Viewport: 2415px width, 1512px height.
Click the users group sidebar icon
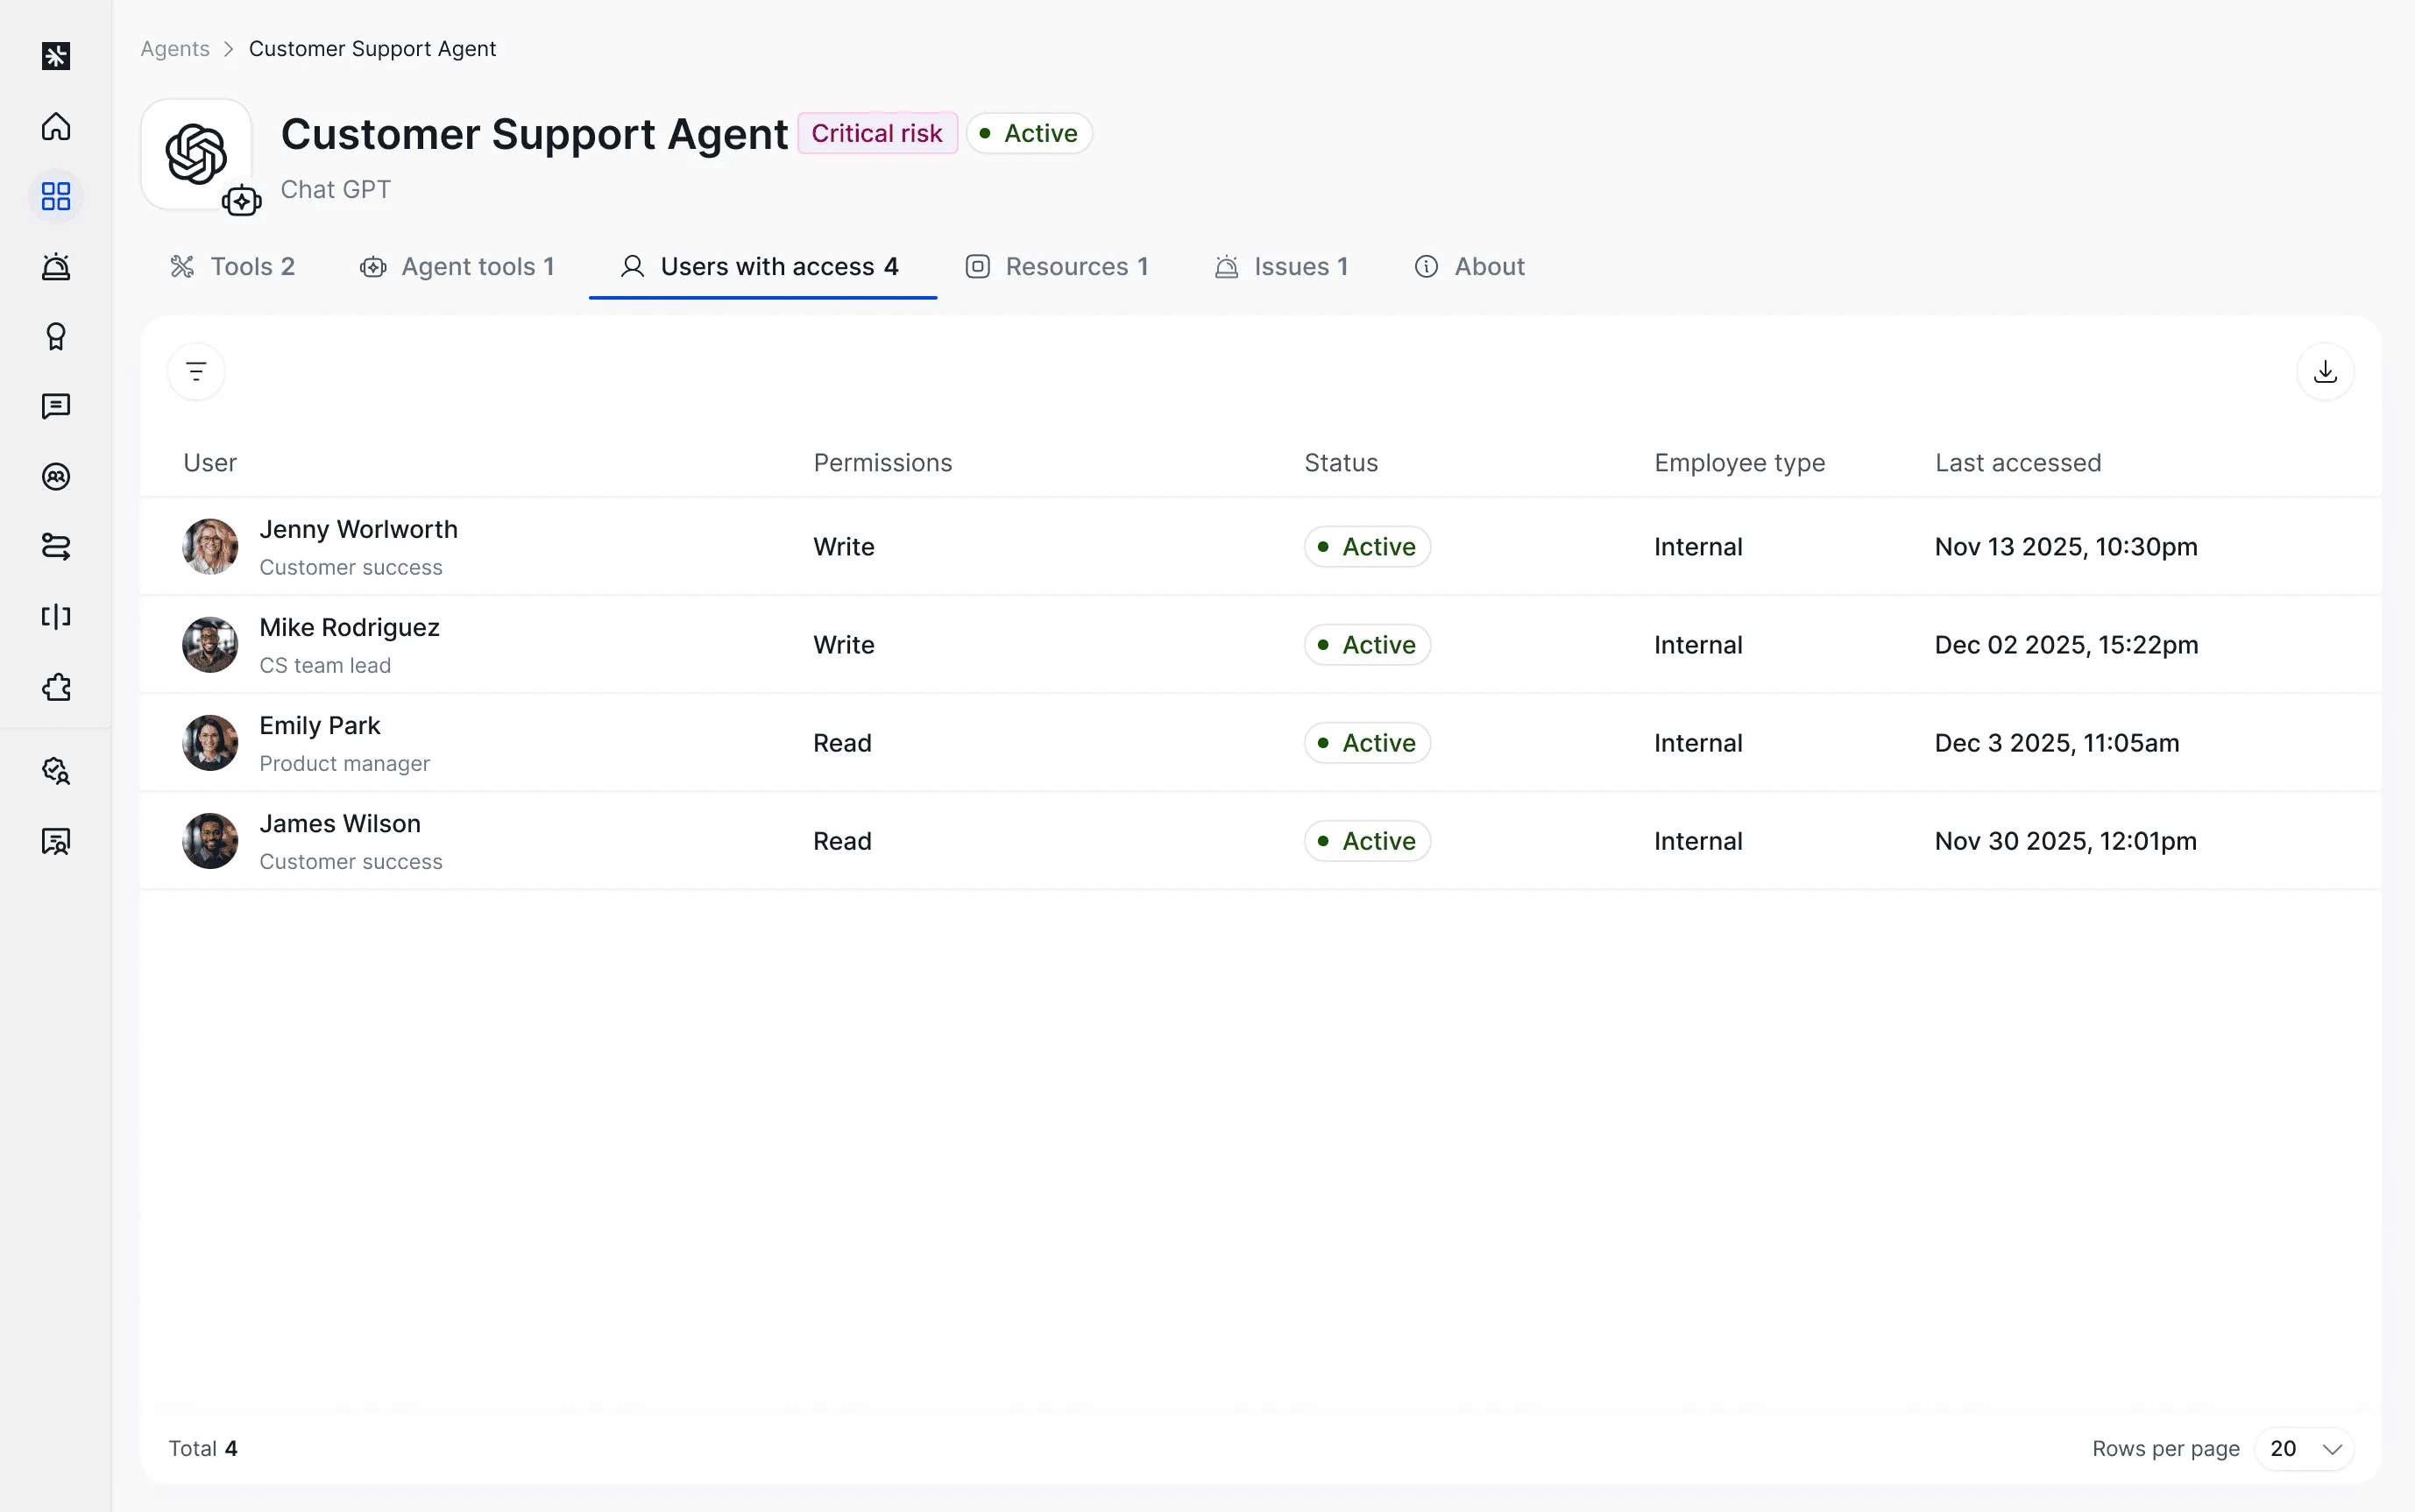[56, 476]
